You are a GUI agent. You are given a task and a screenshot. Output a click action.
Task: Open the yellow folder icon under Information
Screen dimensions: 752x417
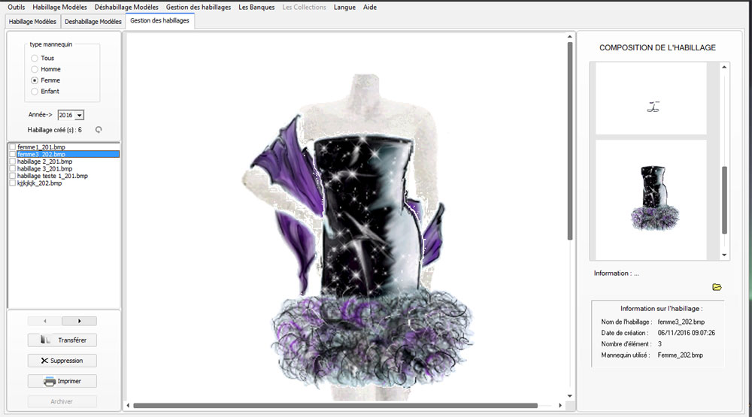[717, 287]
